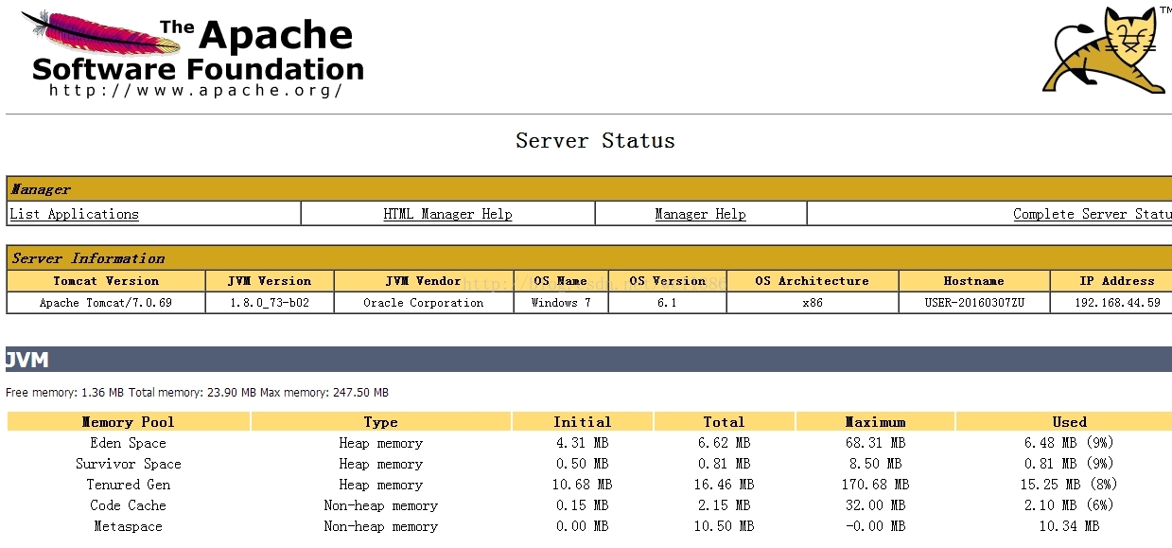
Task: Select the Survivor Space row name
Action: pos(128,464)
